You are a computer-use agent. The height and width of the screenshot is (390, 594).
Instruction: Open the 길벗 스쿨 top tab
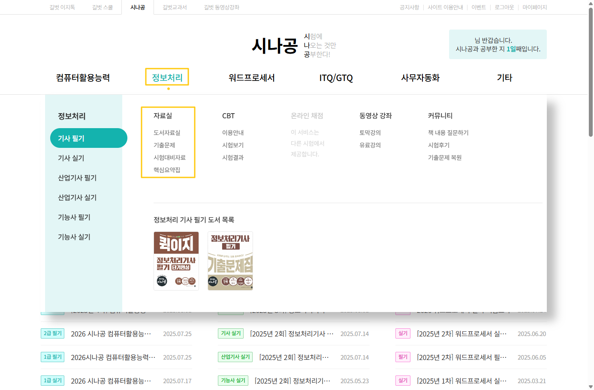point(103,7)
